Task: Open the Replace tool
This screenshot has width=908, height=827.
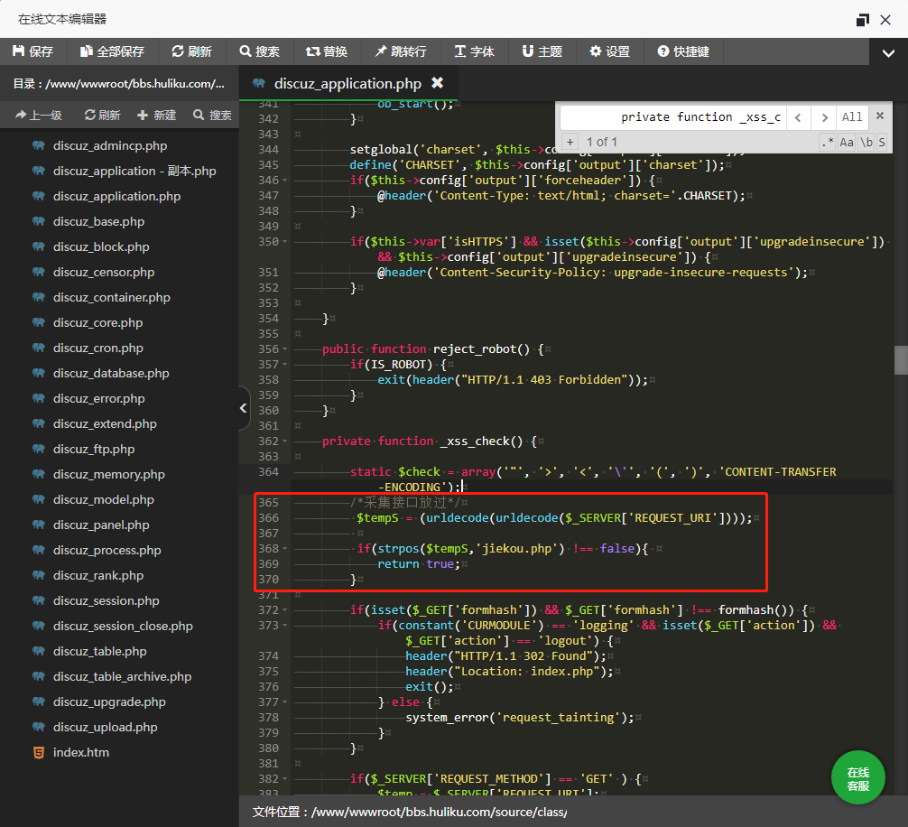Action: (x=326, y=51)
